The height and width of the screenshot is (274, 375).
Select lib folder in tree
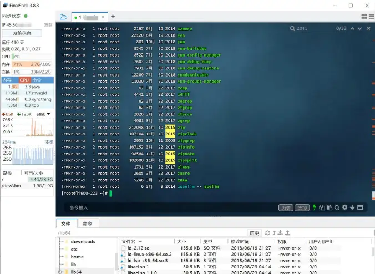pos(73,265)
